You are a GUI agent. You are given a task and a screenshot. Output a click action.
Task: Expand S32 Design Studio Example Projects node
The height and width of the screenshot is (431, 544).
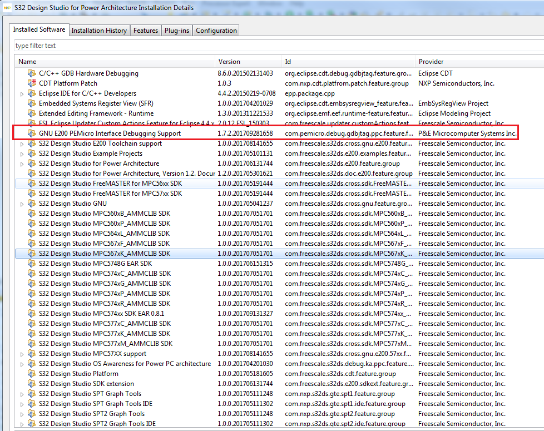(x=22, y=154)
